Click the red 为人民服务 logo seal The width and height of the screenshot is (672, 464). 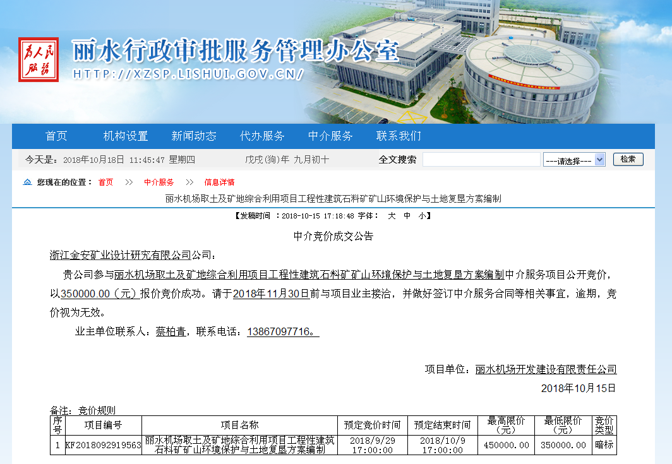[38, 59]
